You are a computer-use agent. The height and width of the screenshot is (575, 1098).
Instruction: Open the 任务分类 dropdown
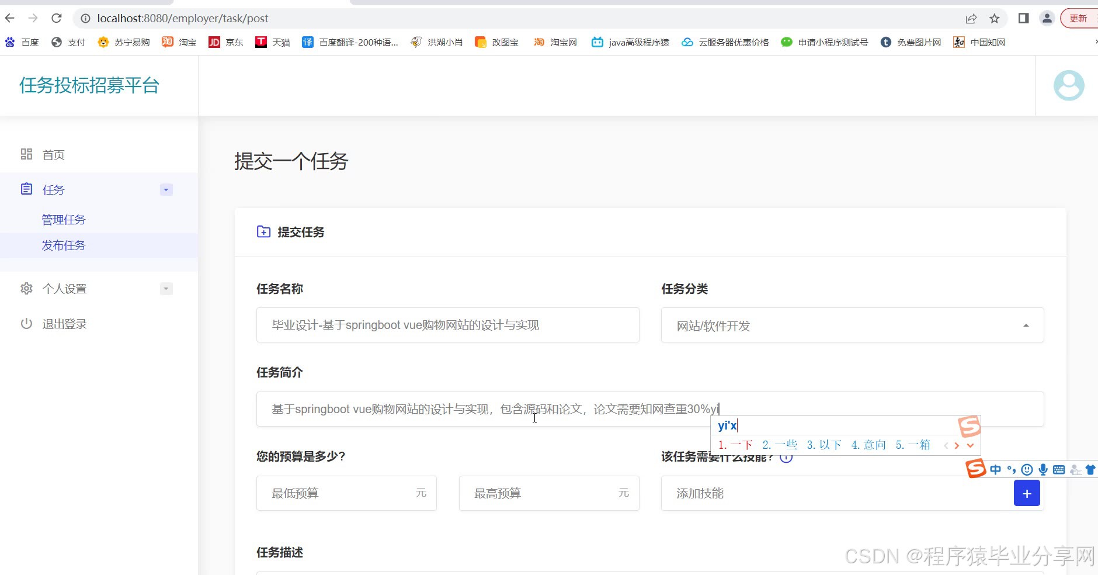[852, 325]
